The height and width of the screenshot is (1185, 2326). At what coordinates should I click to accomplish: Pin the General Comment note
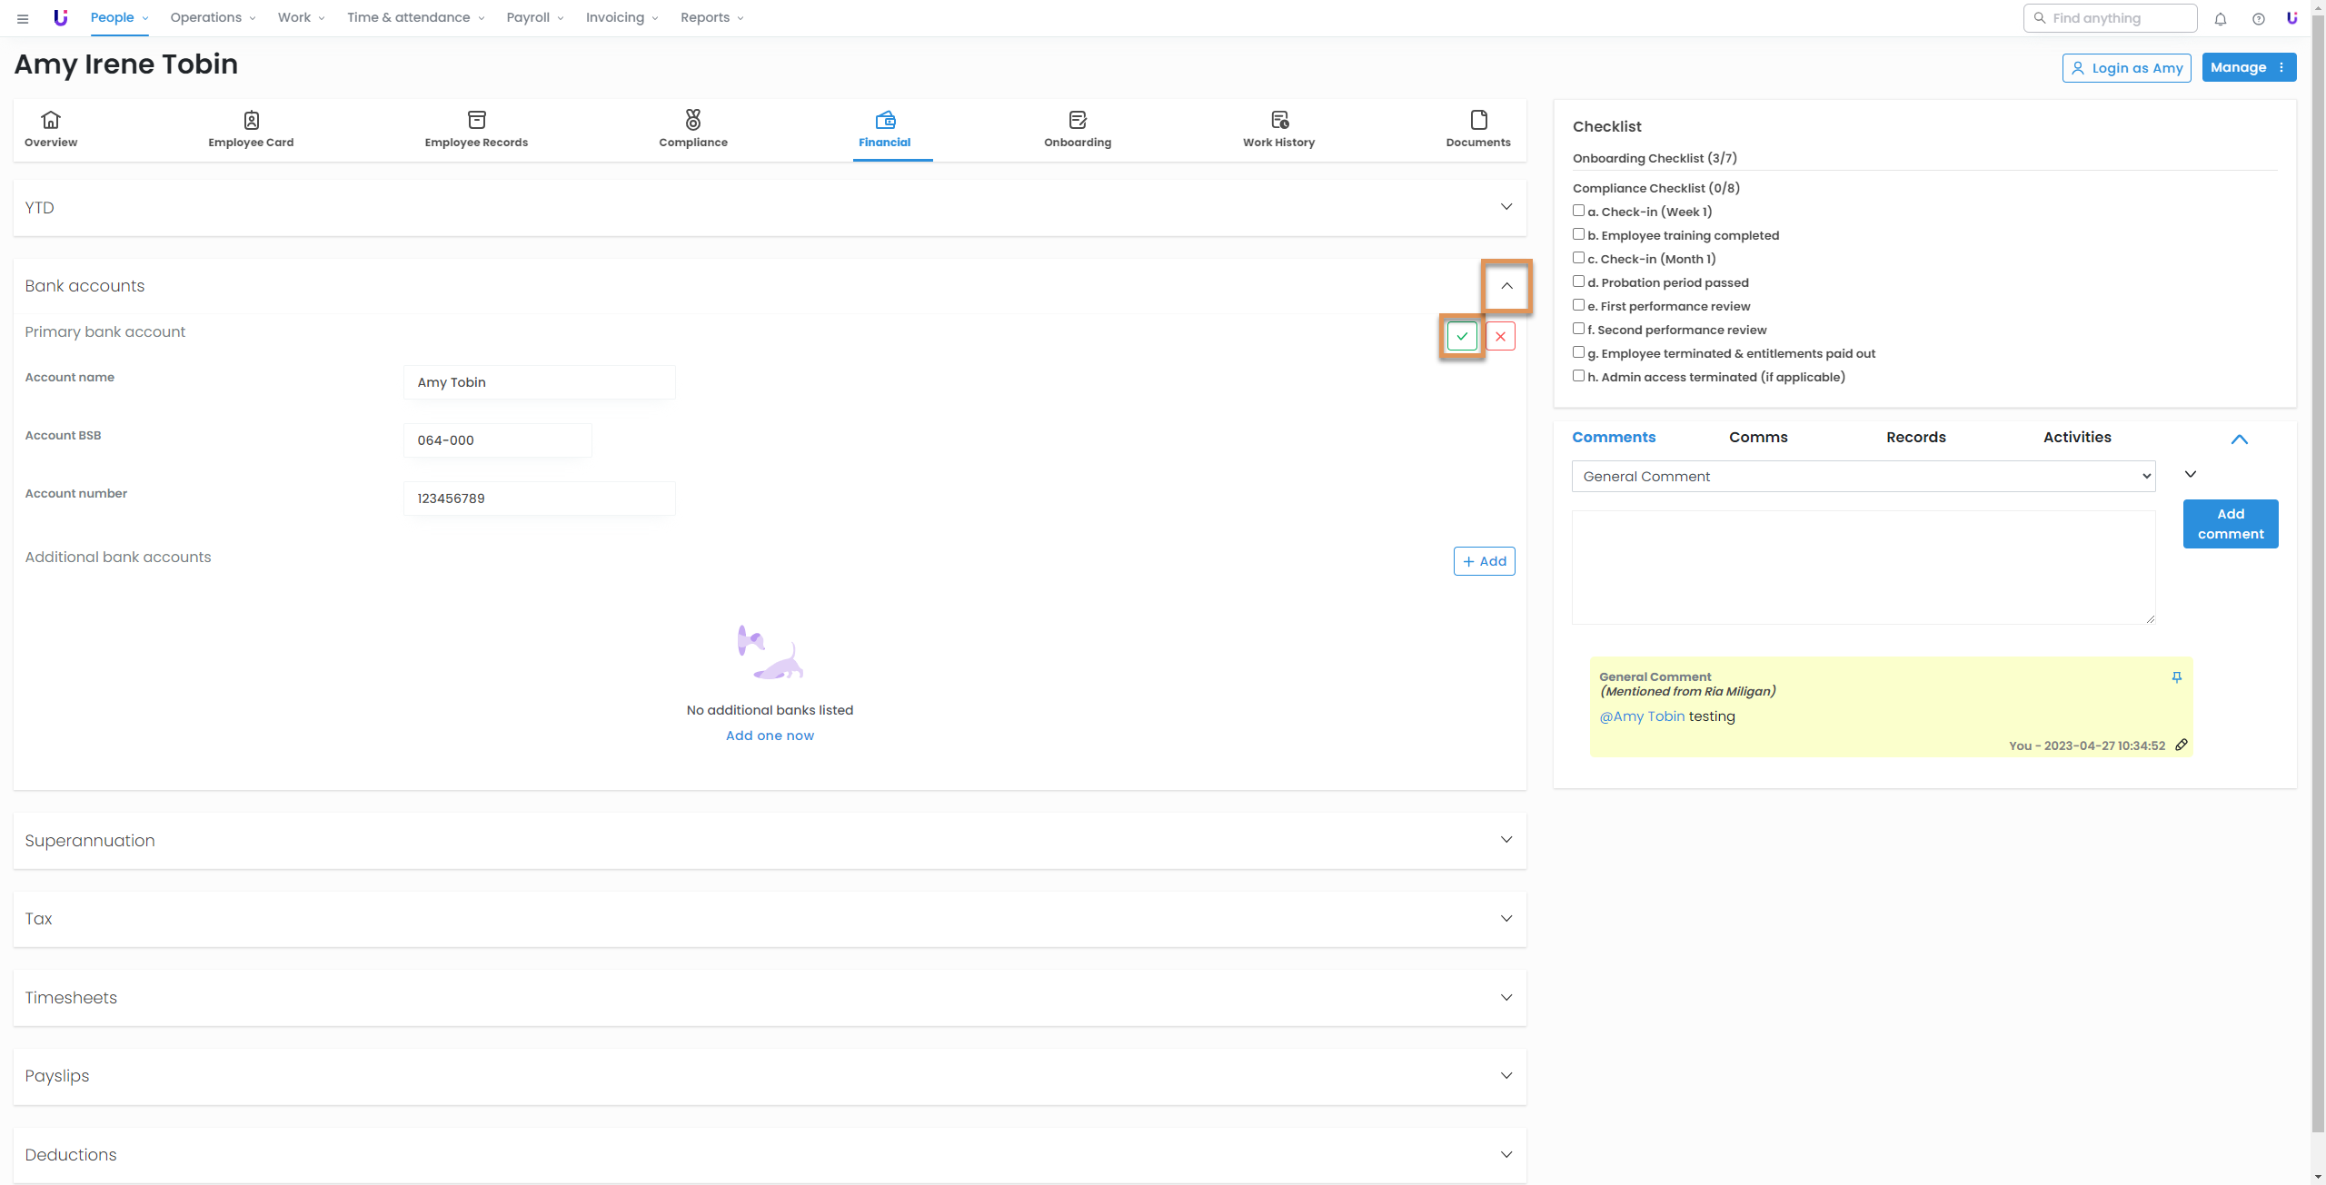(2176, 677)
